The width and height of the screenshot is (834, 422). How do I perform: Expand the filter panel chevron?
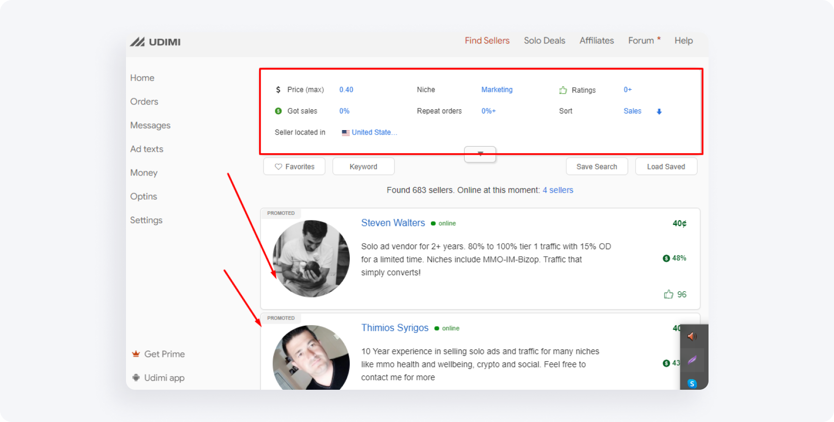(480, 154)
